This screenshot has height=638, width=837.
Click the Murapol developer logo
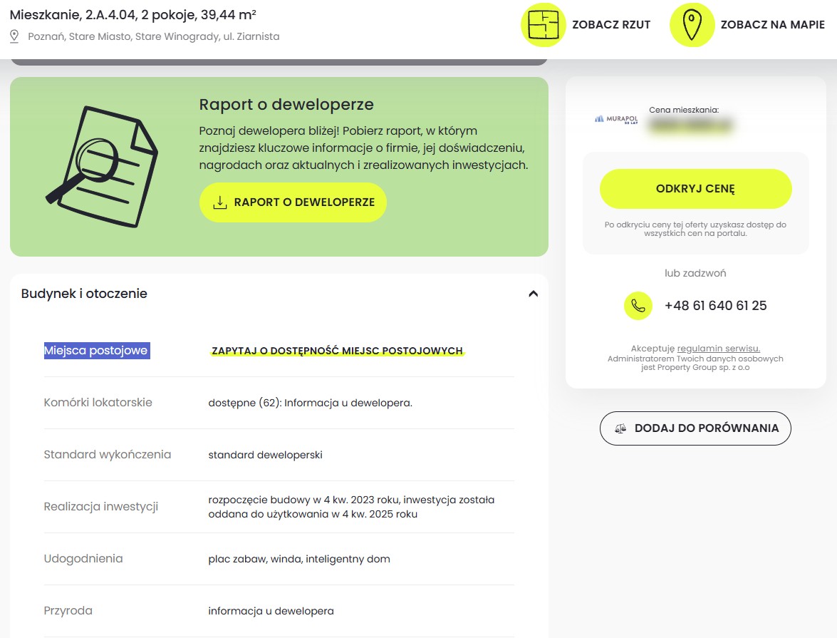(x=615, y=119)
